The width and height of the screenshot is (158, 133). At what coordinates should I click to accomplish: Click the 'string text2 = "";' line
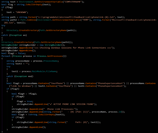[x=18, y=64]
